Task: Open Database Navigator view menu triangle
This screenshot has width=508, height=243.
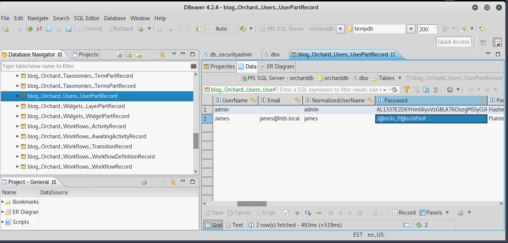Action: [x=174, y=55]
